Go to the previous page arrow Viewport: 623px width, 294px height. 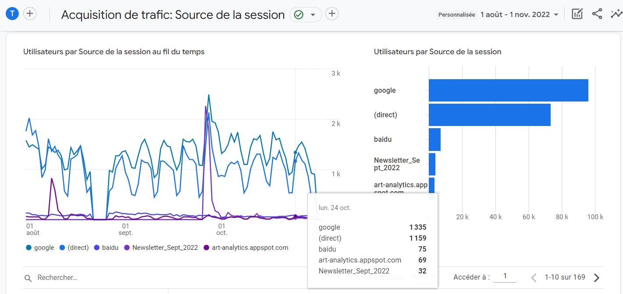[x=534, y=277]
